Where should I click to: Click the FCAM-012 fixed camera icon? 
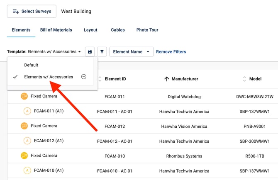[x=24, y=126]
